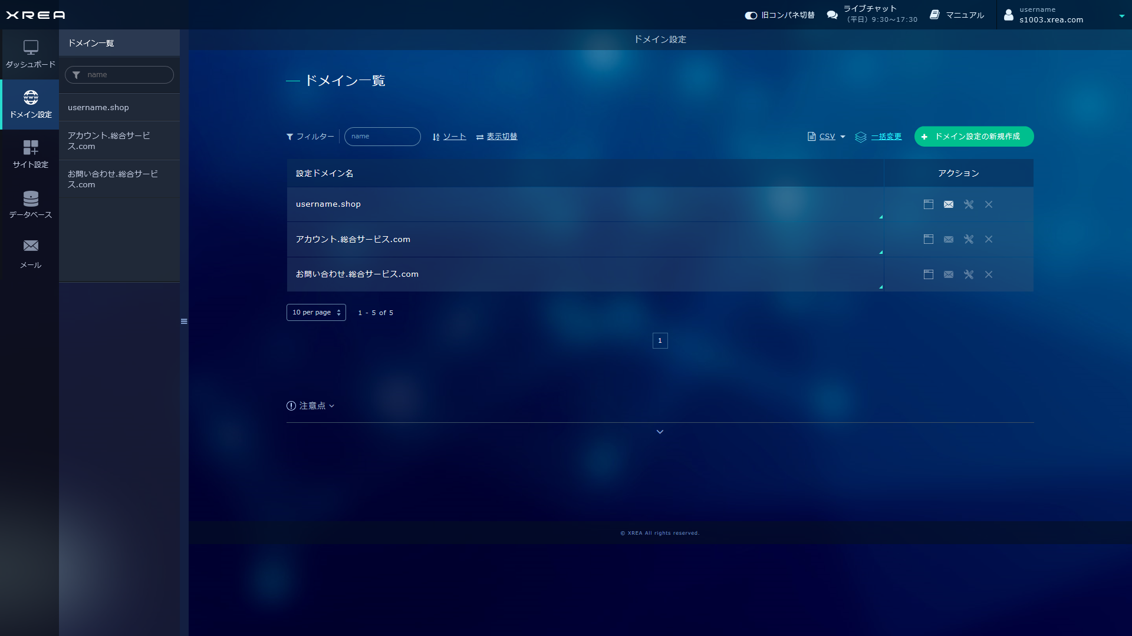
Task: Click the create new domain setting button
Action: 973,137
